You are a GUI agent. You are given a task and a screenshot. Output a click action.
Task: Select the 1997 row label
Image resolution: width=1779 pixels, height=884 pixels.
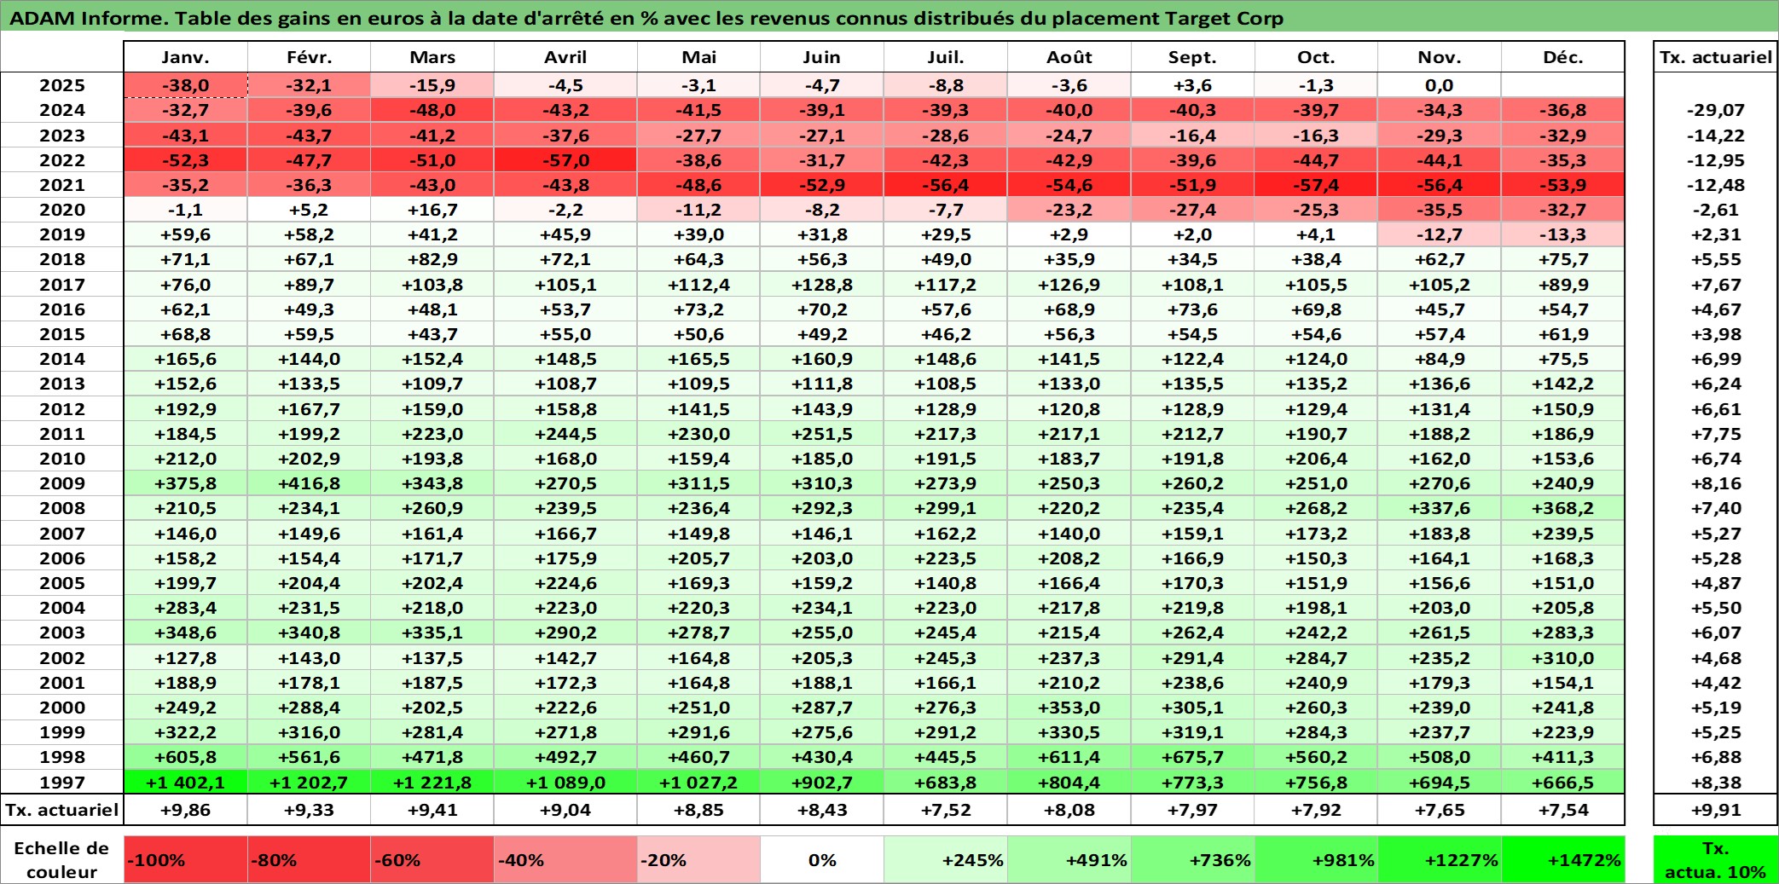(x=62, y=783)
